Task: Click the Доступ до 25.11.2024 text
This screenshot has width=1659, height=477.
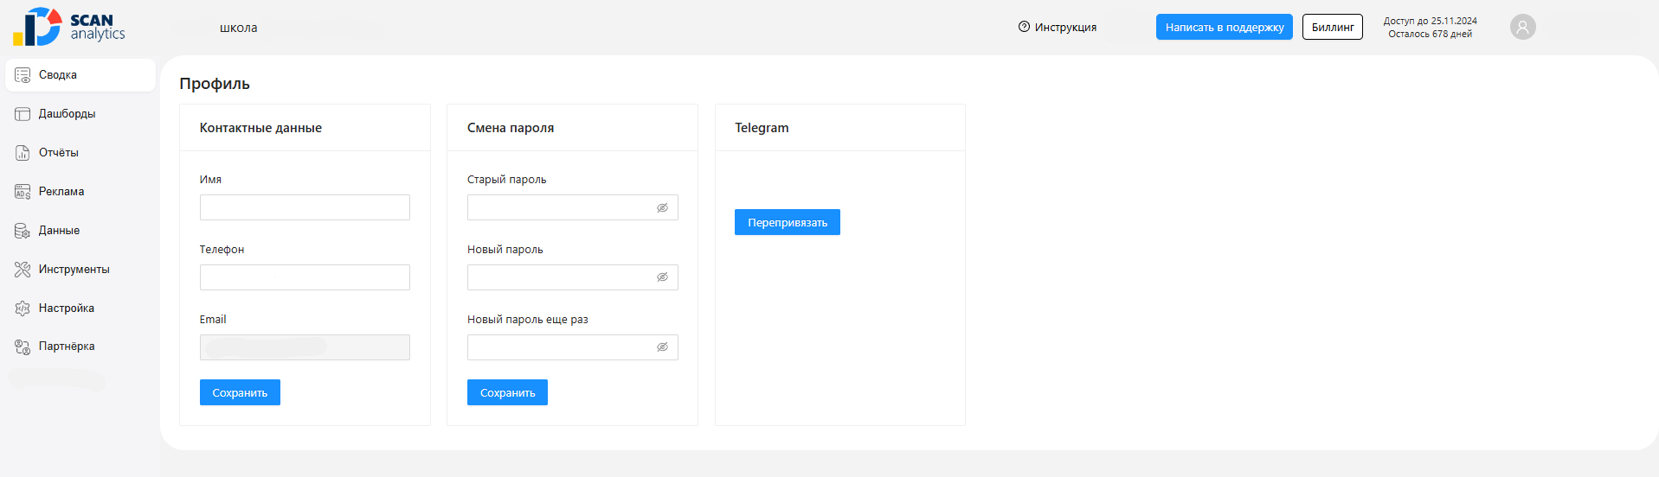Action: (1430, 21)
